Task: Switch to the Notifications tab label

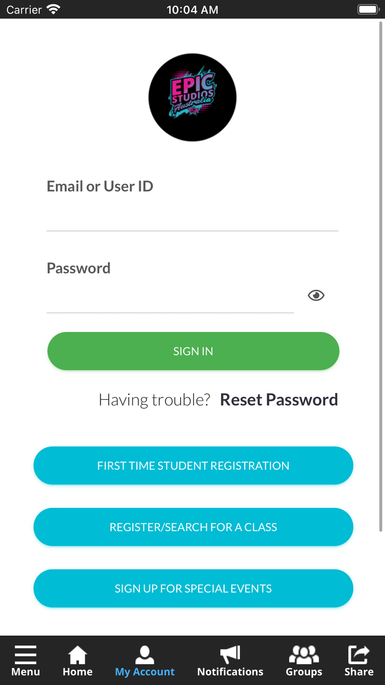Action: point(230,672)
